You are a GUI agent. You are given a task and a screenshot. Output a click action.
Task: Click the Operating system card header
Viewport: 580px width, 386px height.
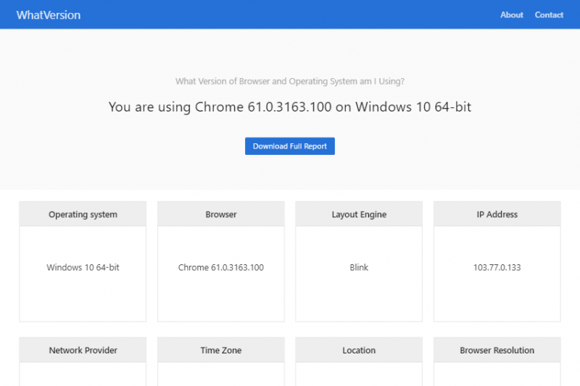83,214
